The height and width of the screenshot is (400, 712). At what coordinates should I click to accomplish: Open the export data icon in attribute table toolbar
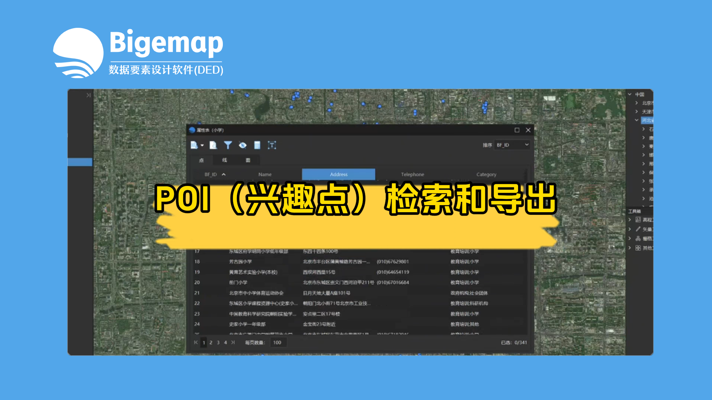(x=194, y=145)
